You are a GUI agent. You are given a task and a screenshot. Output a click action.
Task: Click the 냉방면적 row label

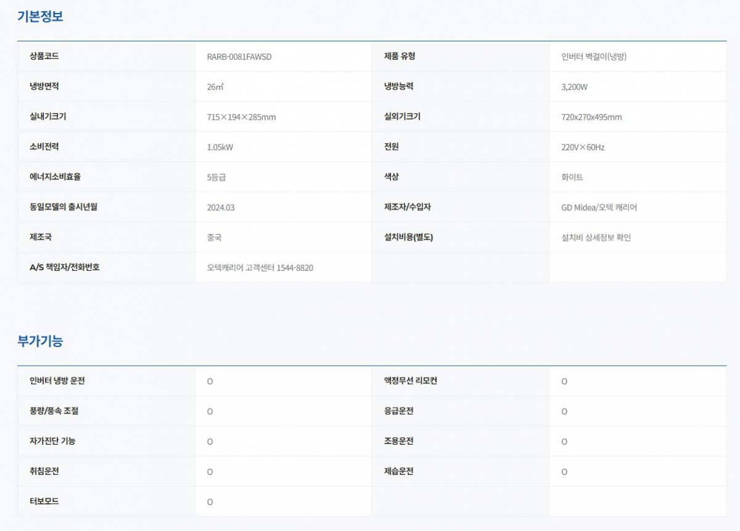click(44, 86)
